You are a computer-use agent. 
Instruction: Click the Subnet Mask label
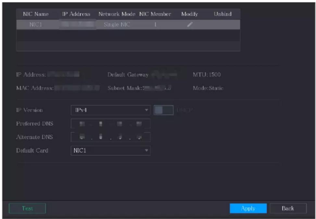click(x=125, y=88)
